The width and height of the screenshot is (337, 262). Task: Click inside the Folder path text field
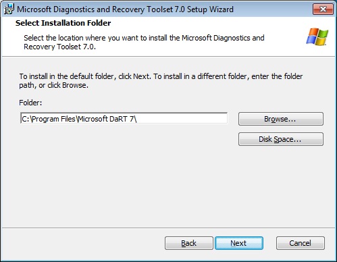click(x=124, y=118)
